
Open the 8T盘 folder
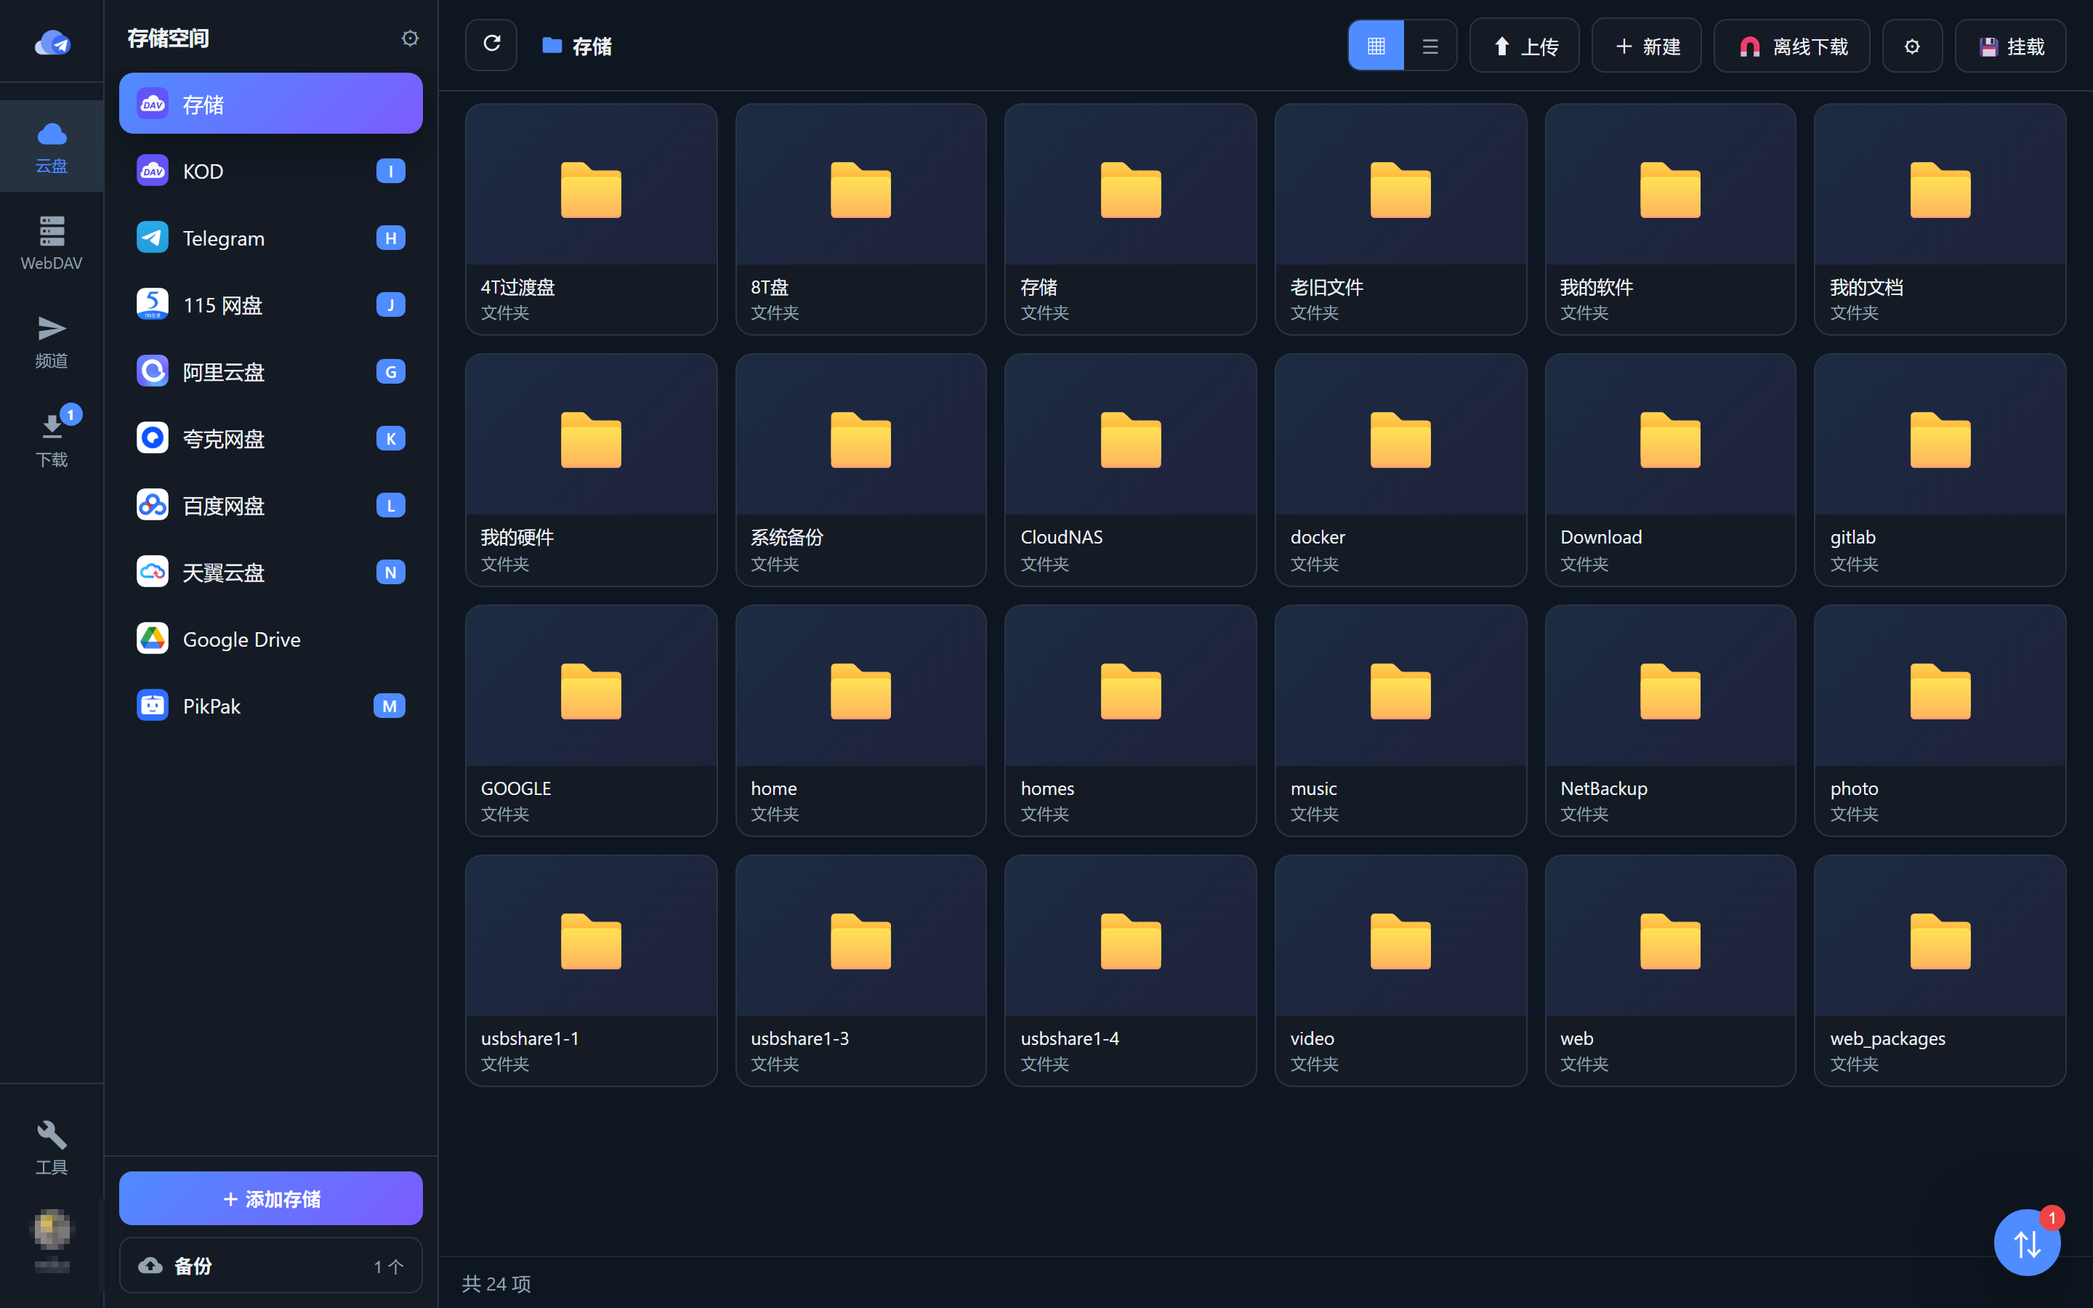point(860,219)
